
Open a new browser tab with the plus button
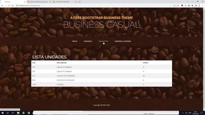80,2
